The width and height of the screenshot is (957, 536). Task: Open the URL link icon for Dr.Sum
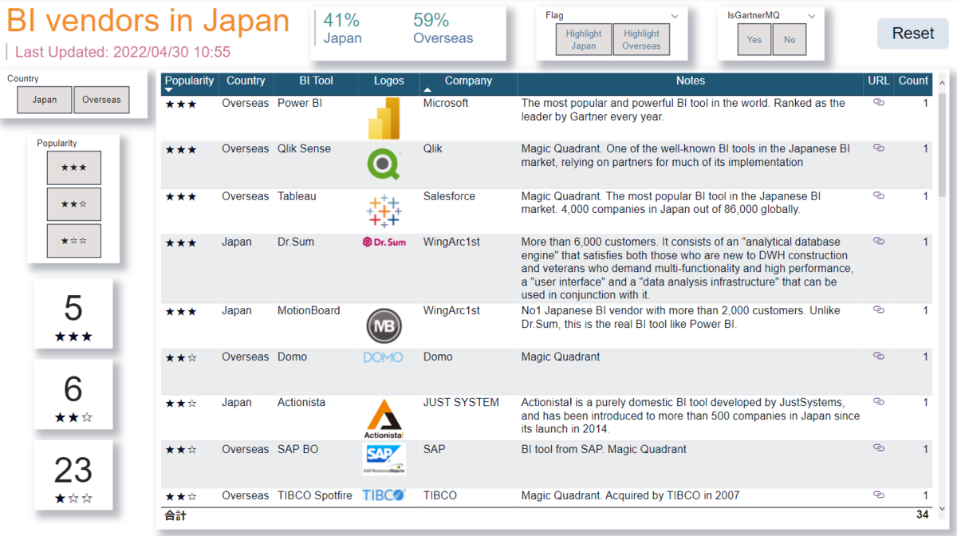pyautogui.click(x=879, y=241)
